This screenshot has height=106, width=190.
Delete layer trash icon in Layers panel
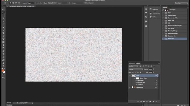pyautogui.click(x=156, y=101)
